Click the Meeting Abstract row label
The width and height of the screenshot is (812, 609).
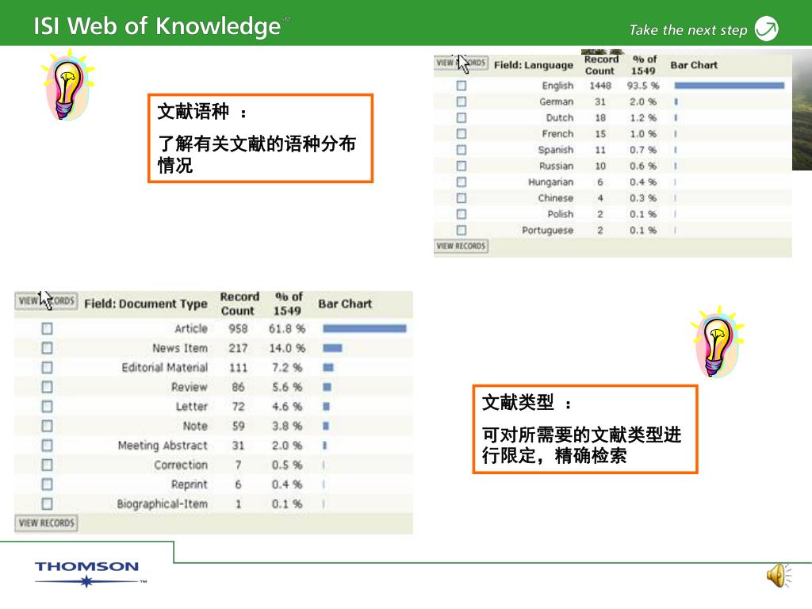coord(163,446)
